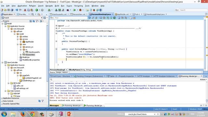Click the Rebuild project icon
The height and width of the screenshot is (117, 208).
[59, 10]
